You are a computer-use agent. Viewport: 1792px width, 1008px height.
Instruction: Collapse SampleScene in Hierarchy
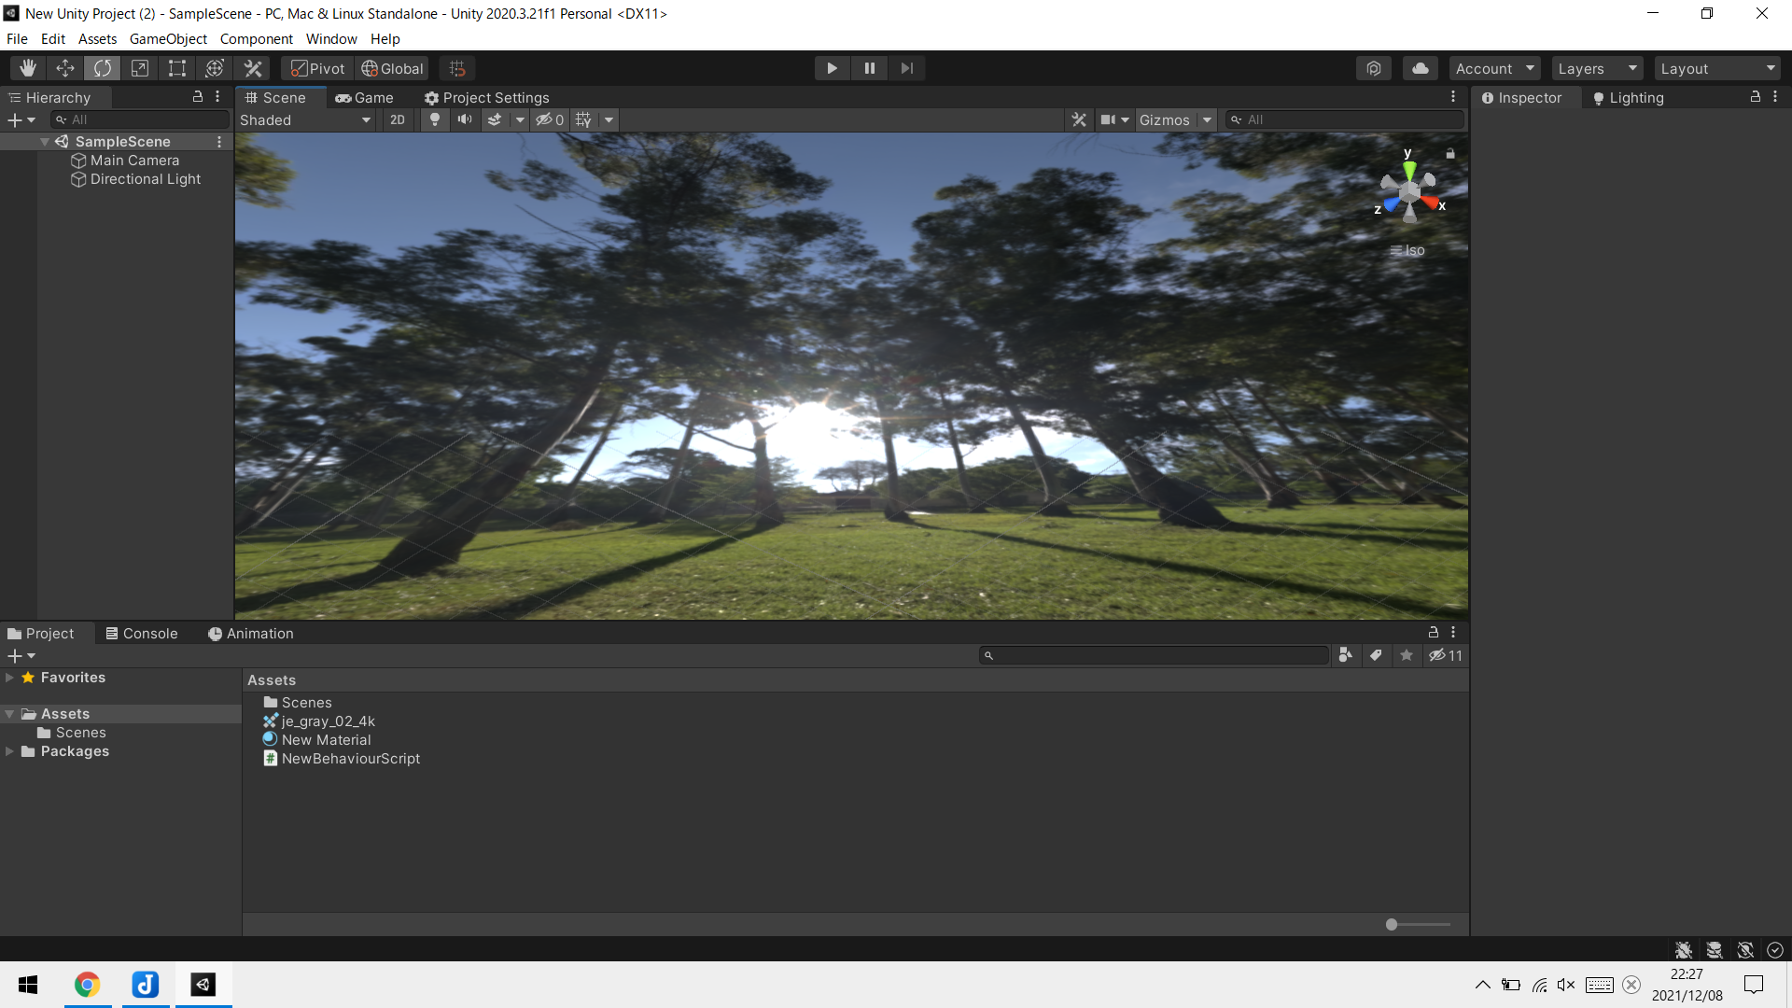[44, 142]
